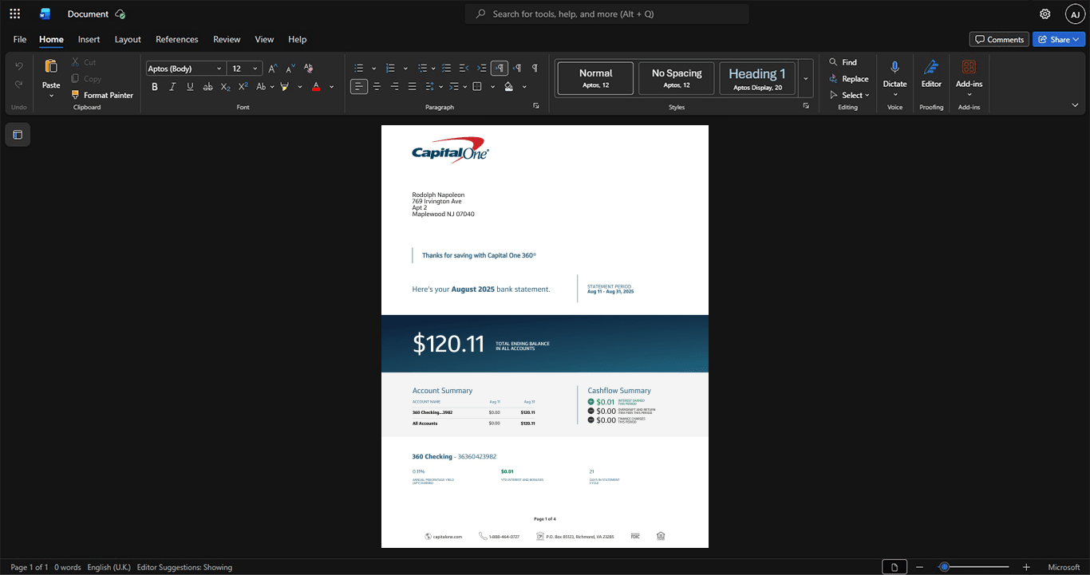Click the Find button
Screen dimensions: 1090x575
click(843, 62)
